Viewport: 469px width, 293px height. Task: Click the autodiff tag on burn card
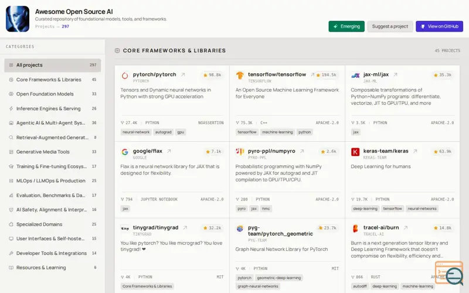[x=360, y=287]
